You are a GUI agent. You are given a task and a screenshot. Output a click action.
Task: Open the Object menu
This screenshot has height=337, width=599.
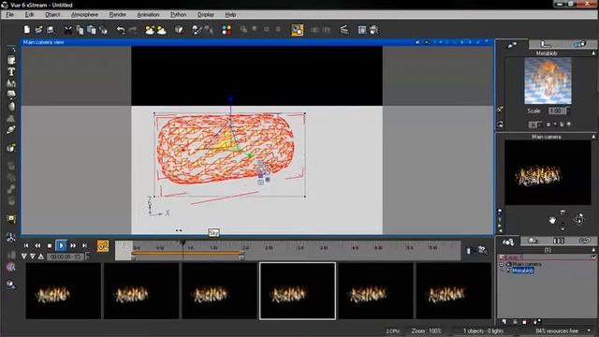52,15
